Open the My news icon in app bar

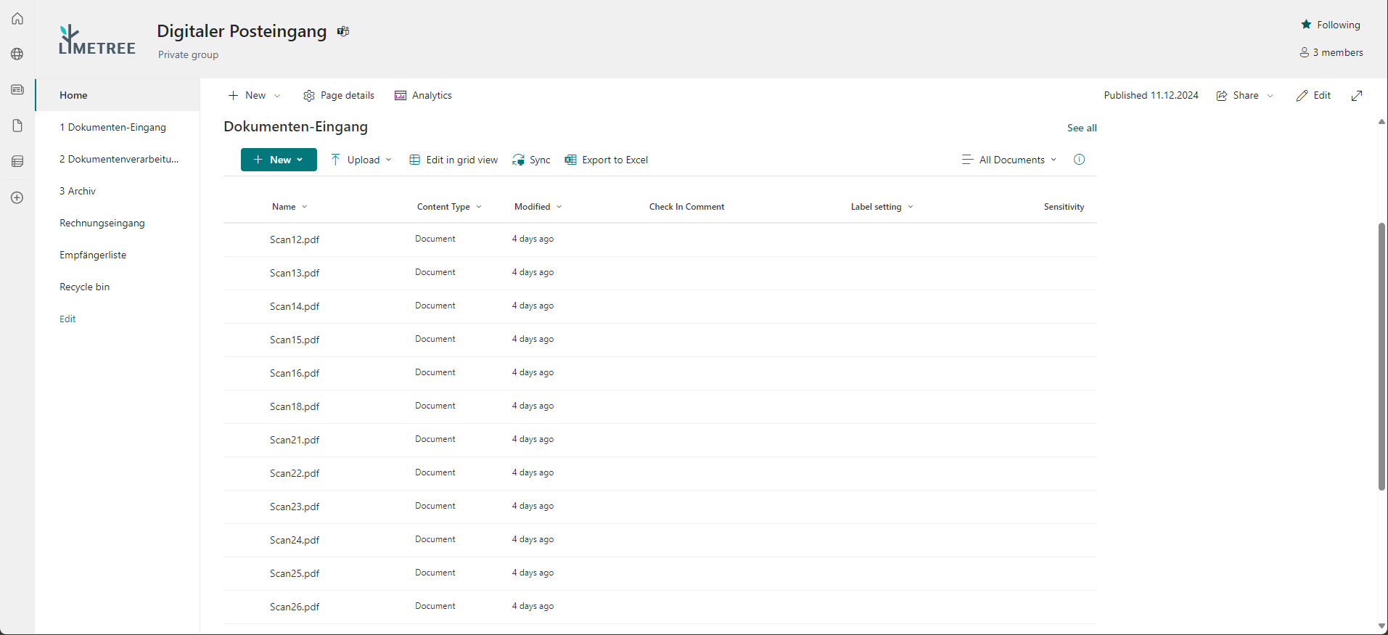17,90
